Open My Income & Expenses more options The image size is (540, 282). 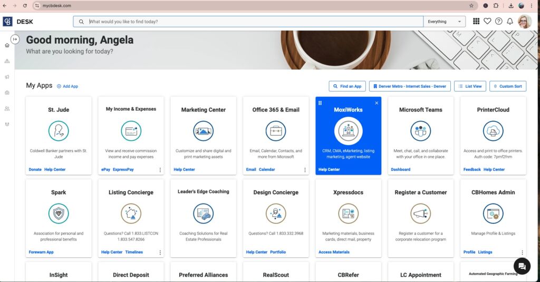tap(160, 170)
